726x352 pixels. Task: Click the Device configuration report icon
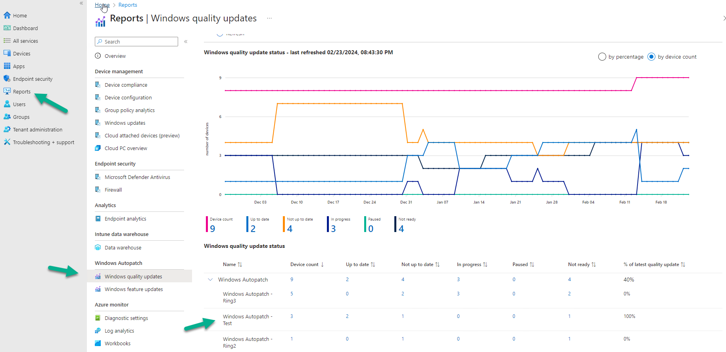click(x=98, y=97)
